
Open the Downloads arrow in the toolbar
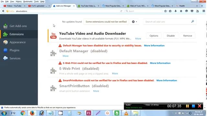(x=176, y=11)
